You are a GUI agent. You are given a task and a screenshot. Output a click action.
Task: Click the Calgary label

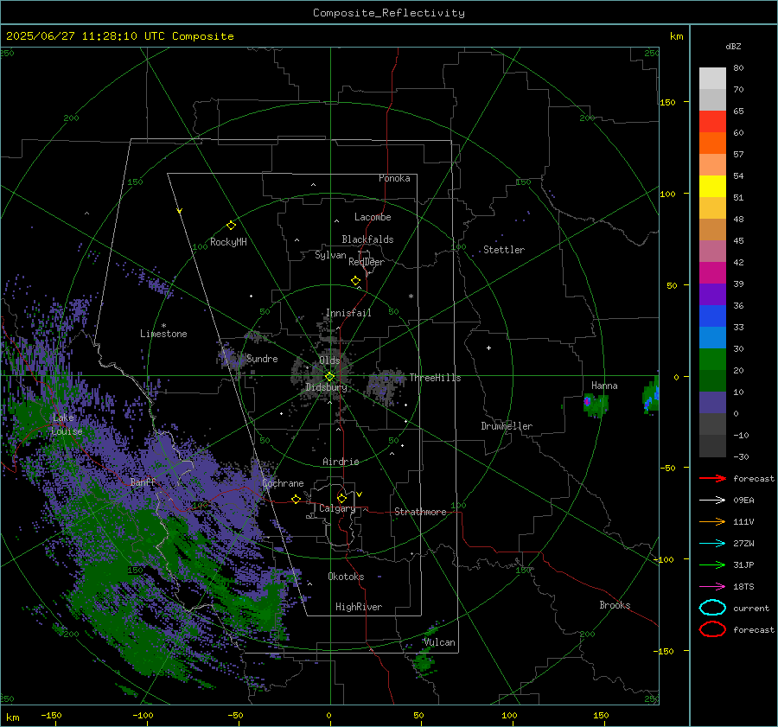click(x=337, y=508)
